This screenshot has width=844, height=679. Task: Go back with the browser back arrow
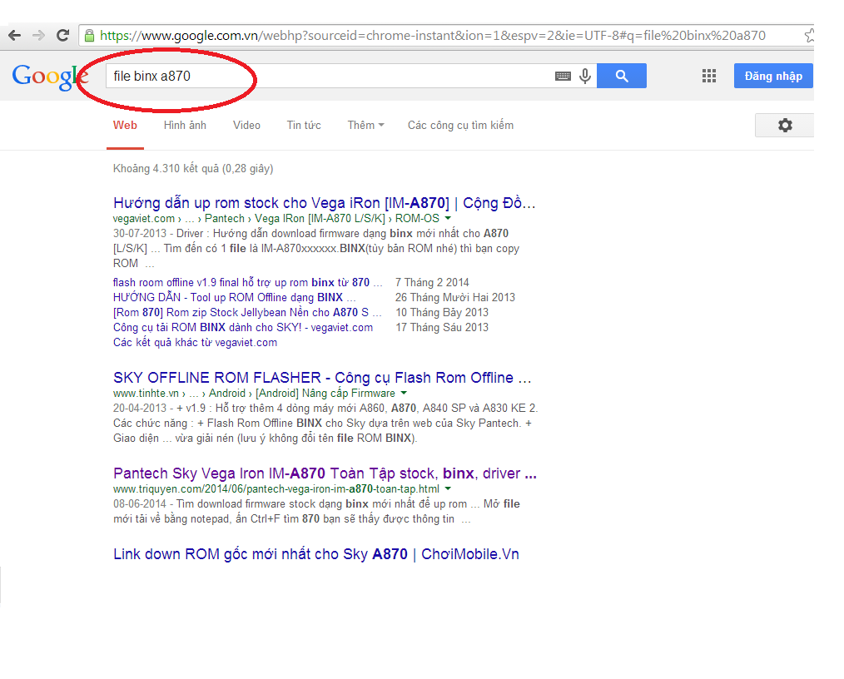(x=14, y=36)
